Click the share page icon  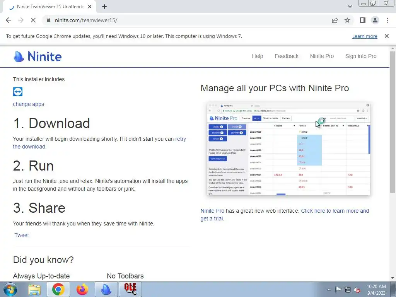[x=335, y=20]
